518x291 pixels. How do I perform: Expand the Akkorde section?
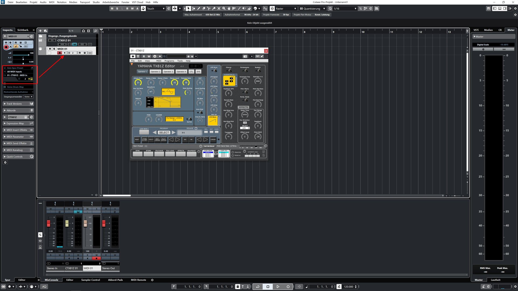click(18, 110)
